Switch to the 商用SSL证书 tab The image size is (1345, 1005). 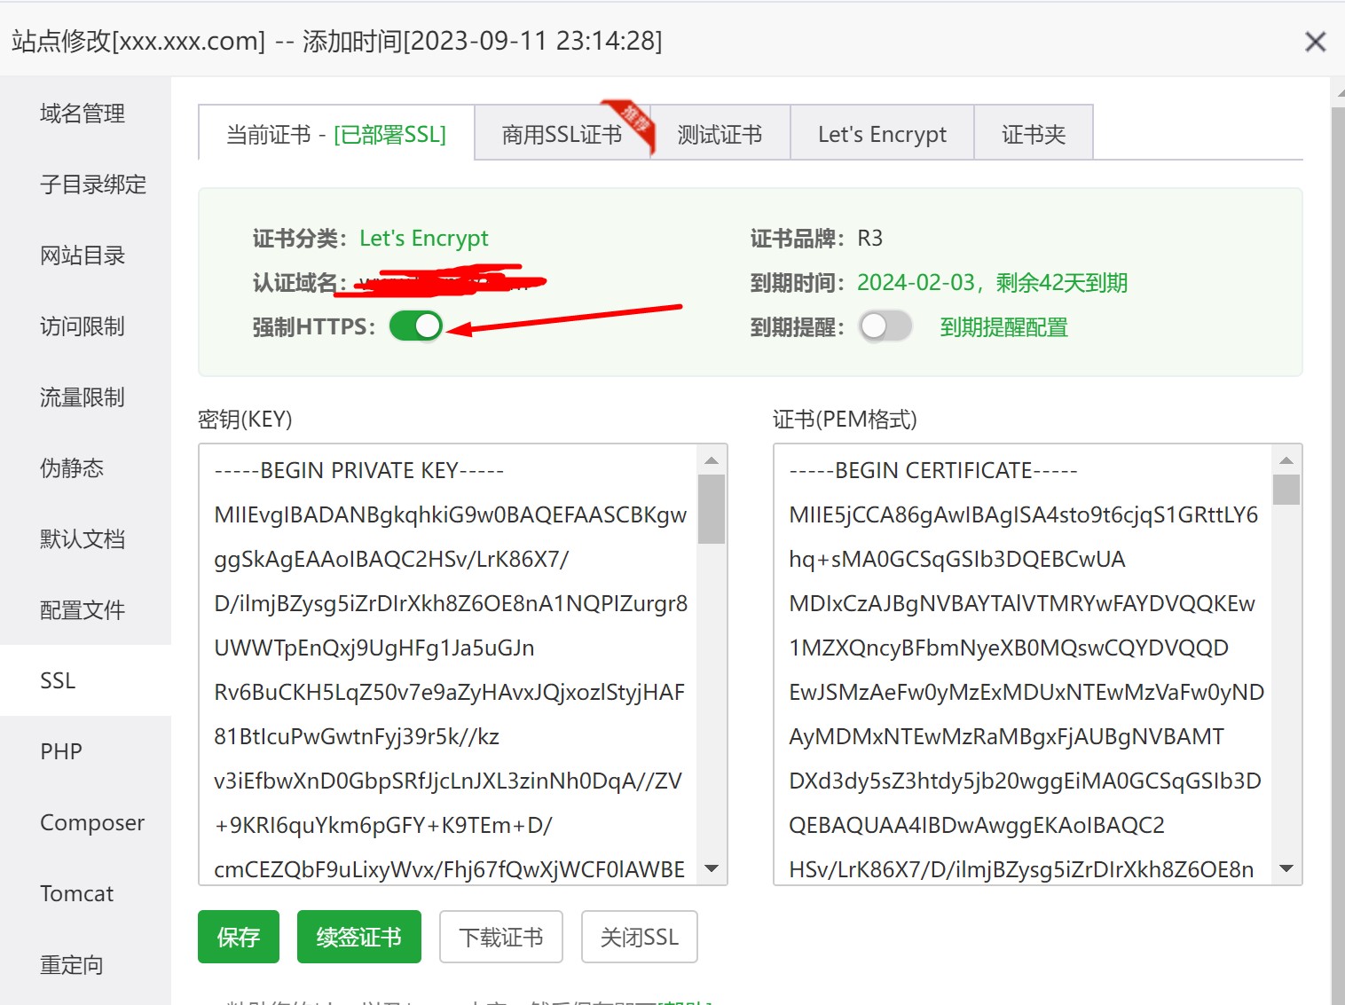click(562, 134)
